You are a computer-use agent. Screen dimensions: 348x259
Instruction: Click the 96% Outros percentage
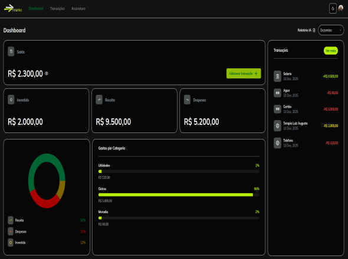pos(257,189)
